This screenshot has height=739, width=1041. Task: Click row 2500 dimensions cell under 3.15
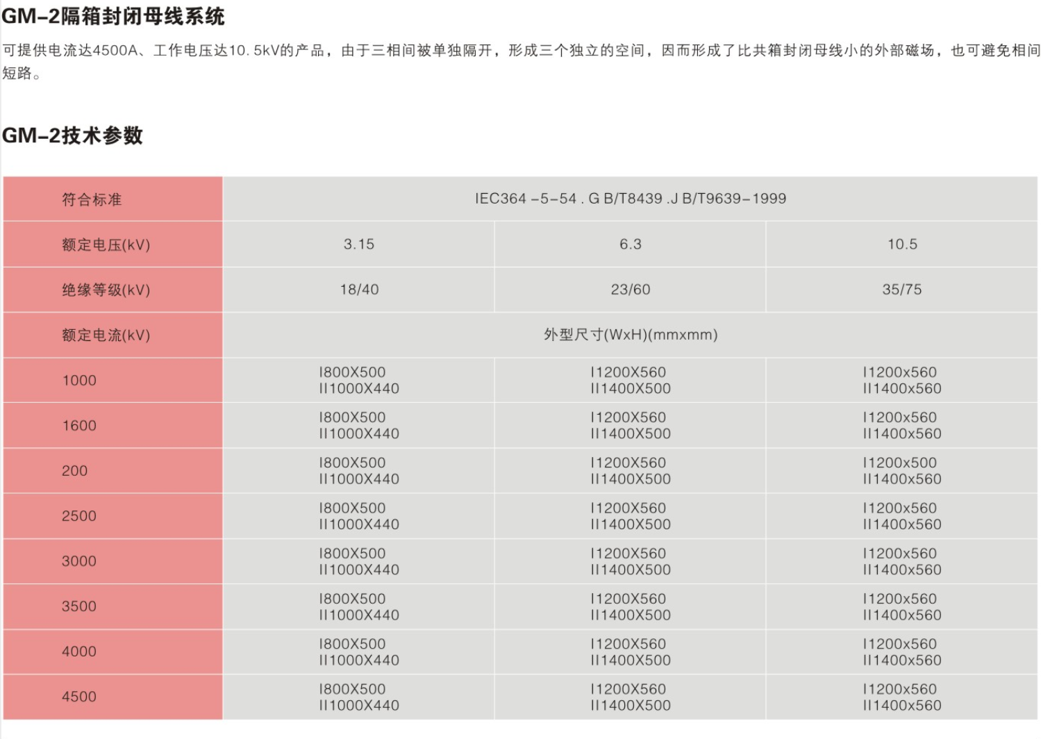pyautogui.click(x=358, y=515)
